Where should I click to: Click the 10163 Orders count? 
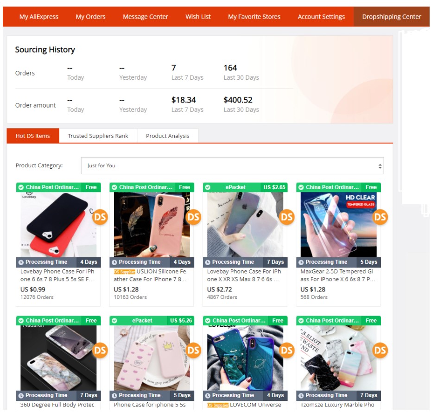tap(130, 297)
